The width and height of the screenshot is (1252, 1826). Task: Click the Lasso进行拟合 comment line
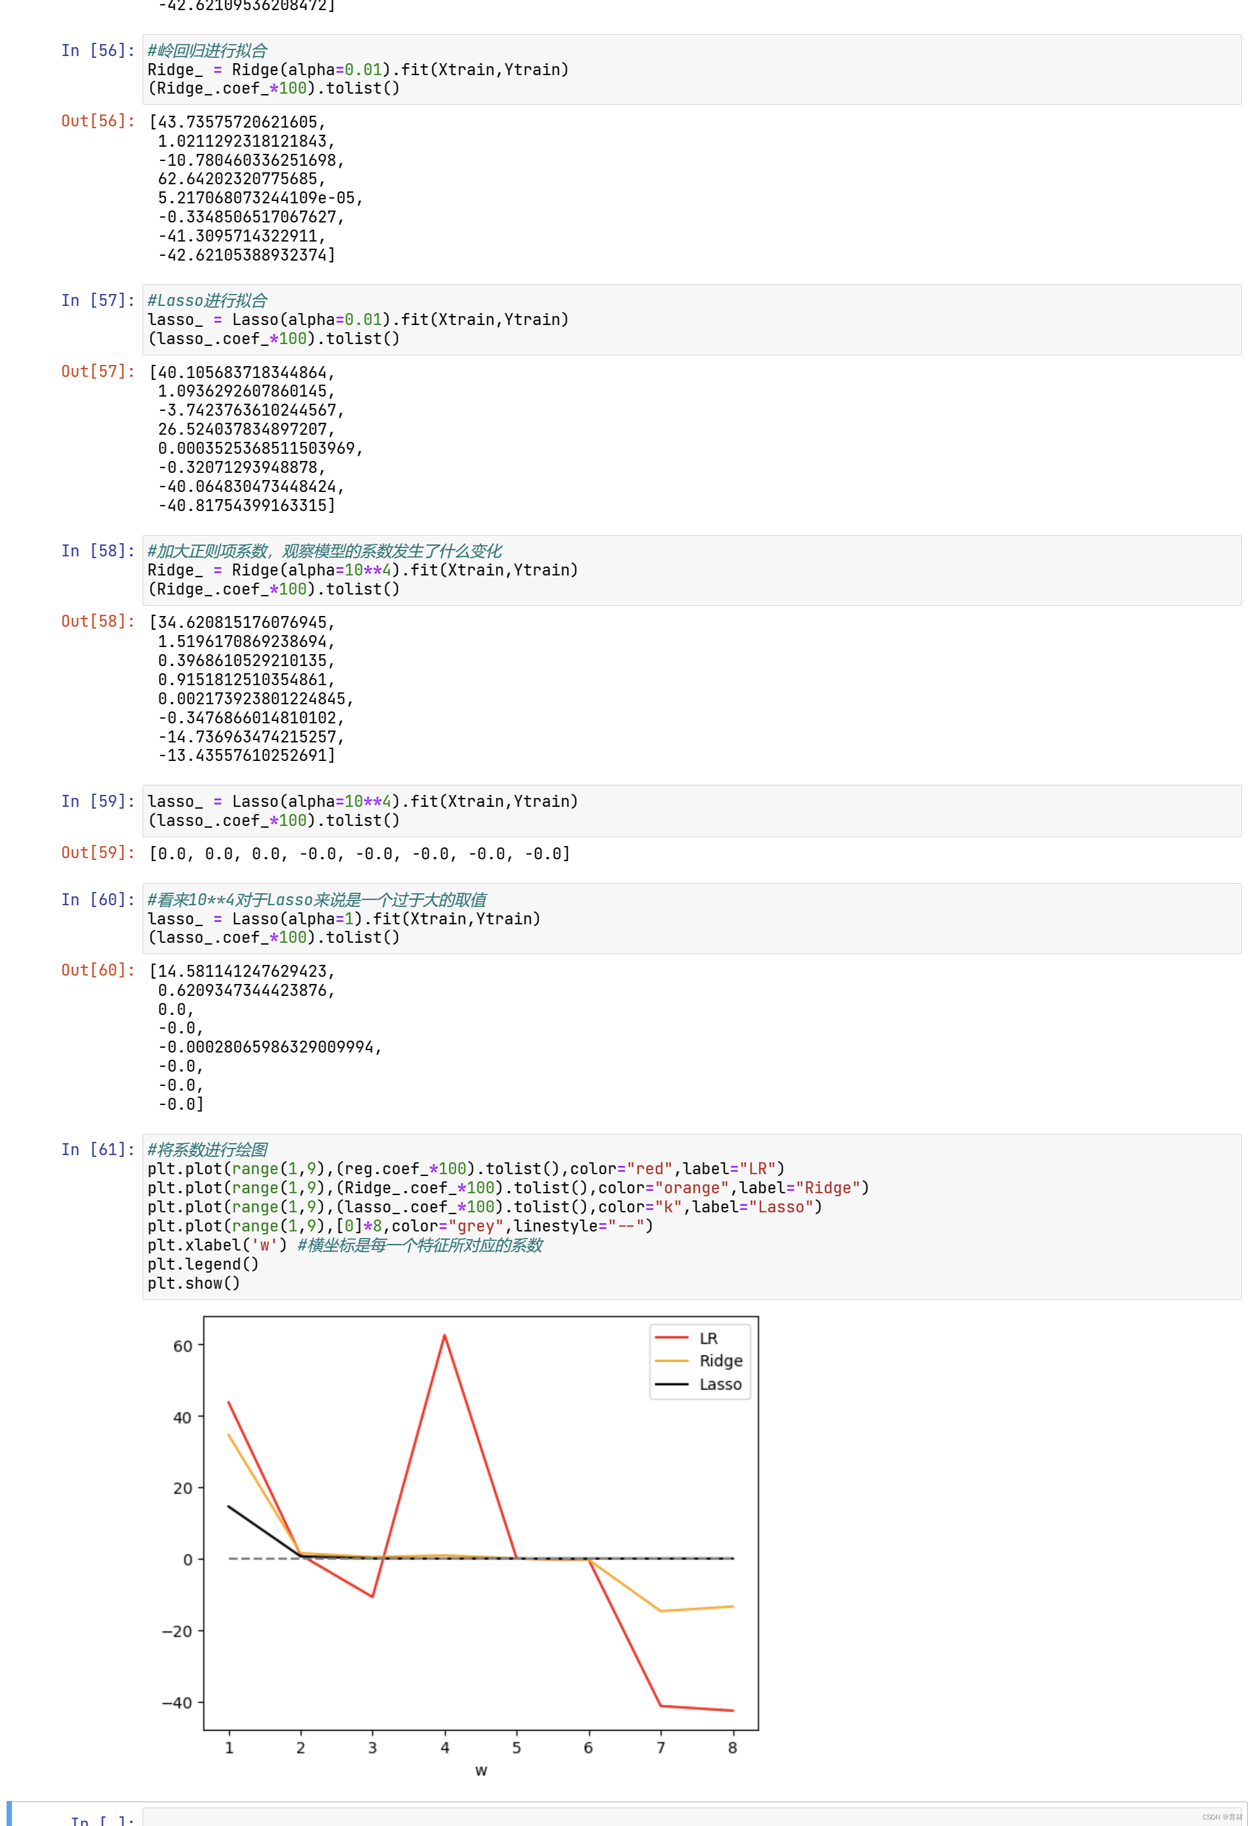pyautogui.click(x=207, y=300)
